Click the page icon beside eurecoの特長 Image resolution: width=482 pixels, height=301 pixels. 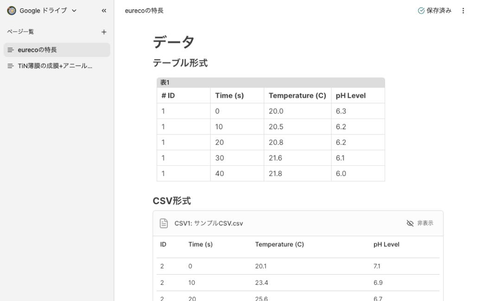[11, 50]
